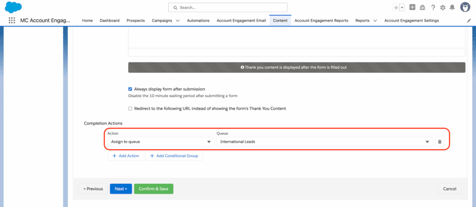
Task: Open the Notifications bell
Action: coord(452,7)
